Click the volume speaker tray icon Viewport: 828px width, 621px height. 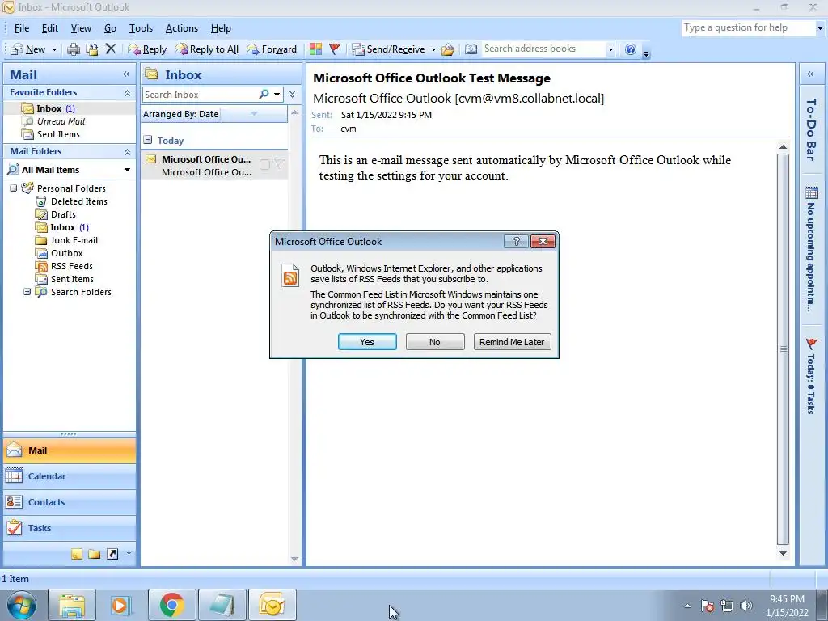click(x=746, y=606)
